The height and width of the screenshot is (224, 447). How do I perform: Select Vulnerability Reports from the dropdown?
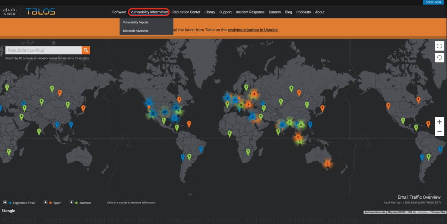coord(136,22)
